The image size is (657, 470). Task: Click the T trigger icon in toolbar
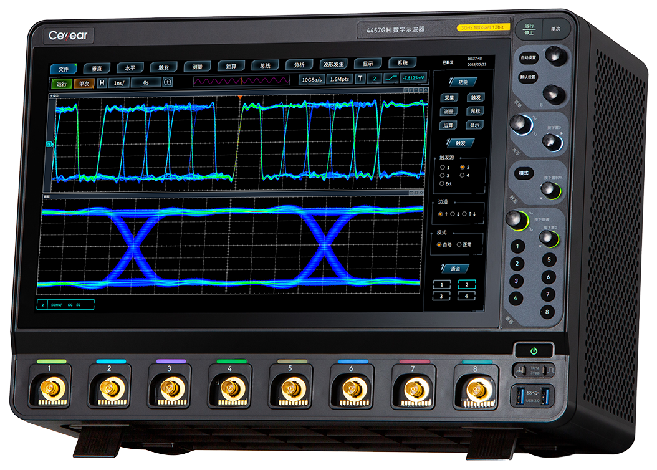360,79
